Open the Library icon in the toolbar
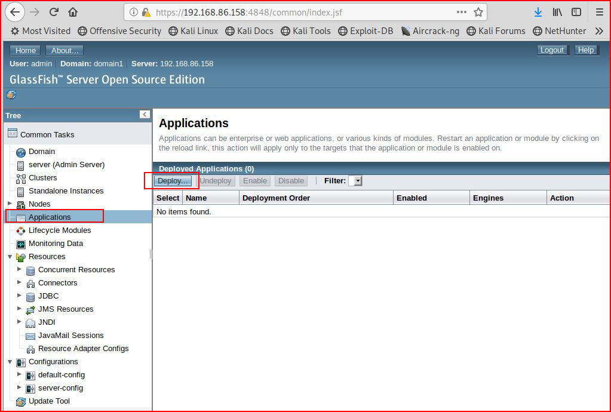Viewport: 611px width, 412px height. coord(557,12)
